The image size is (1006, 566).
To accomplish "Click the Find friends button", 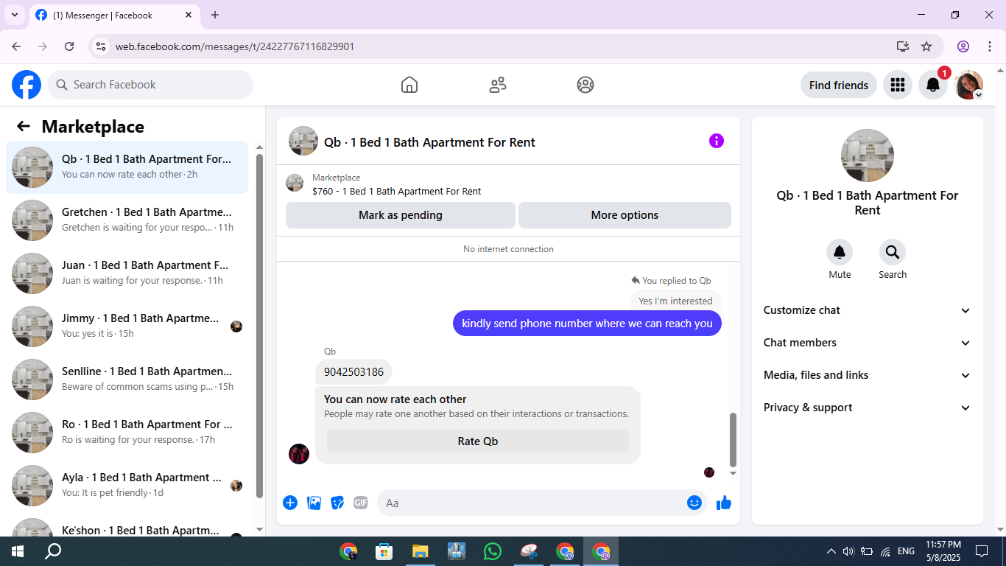I will [x=839, y=85].
